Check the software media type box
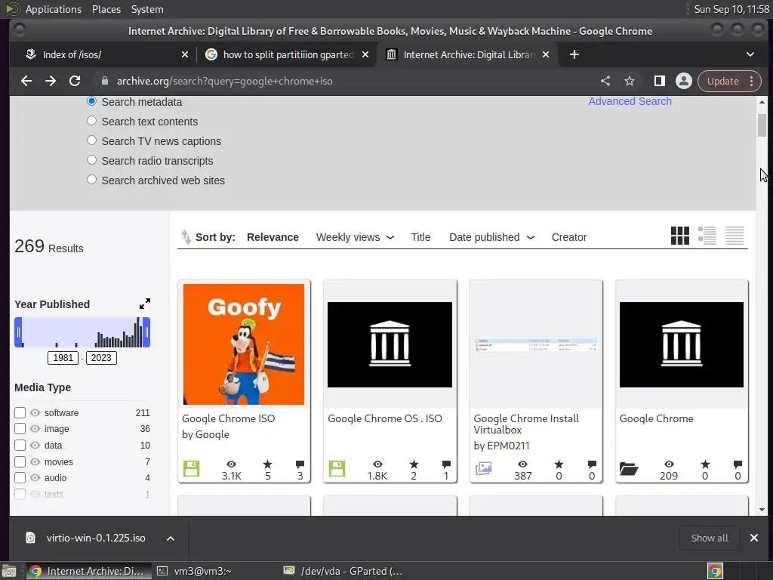The image size is (773, 580). click(x=20, y=413)
